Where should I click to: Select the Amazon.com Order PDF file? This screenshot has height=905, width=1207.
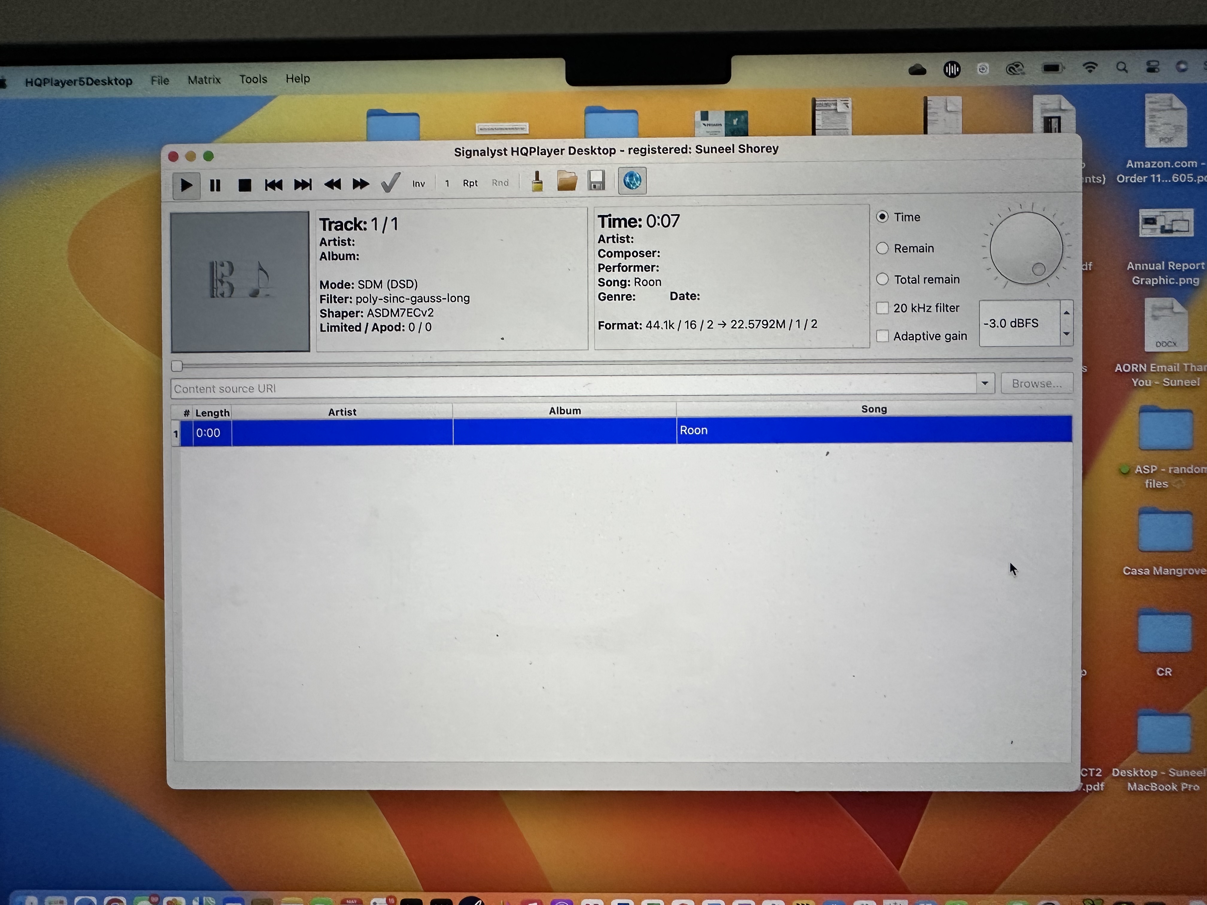point(1166,121)
